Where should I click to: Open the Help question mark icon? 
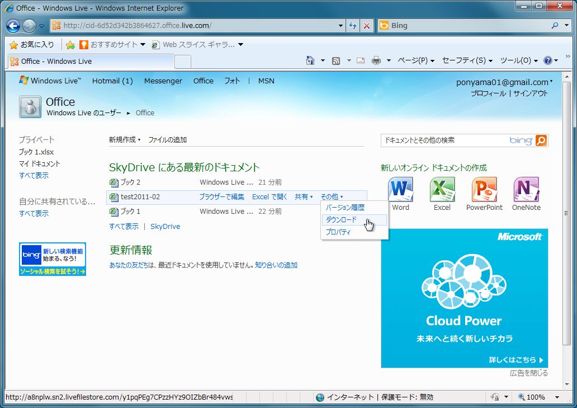(547, 60)
